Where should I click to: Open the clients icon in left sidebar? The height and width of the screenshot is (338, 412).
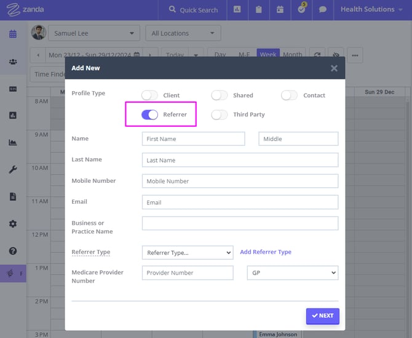click(12, 62)
